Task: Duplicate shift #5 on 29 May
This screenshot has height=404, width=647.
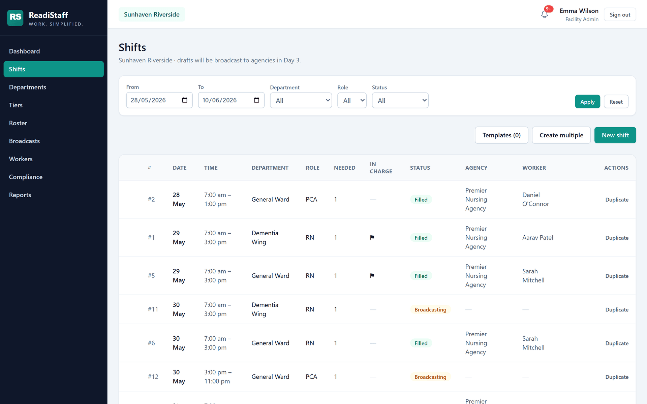Action: [x=617, y=276]
